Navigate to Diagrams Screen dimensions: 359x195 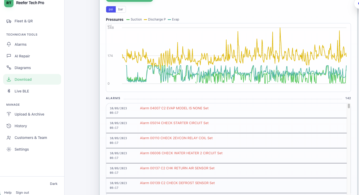(x=32, y=68)
